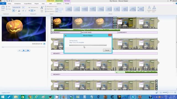
Task: Switch to the View ribbon tab
Action: pyautogui.click(x=43, y=4)
